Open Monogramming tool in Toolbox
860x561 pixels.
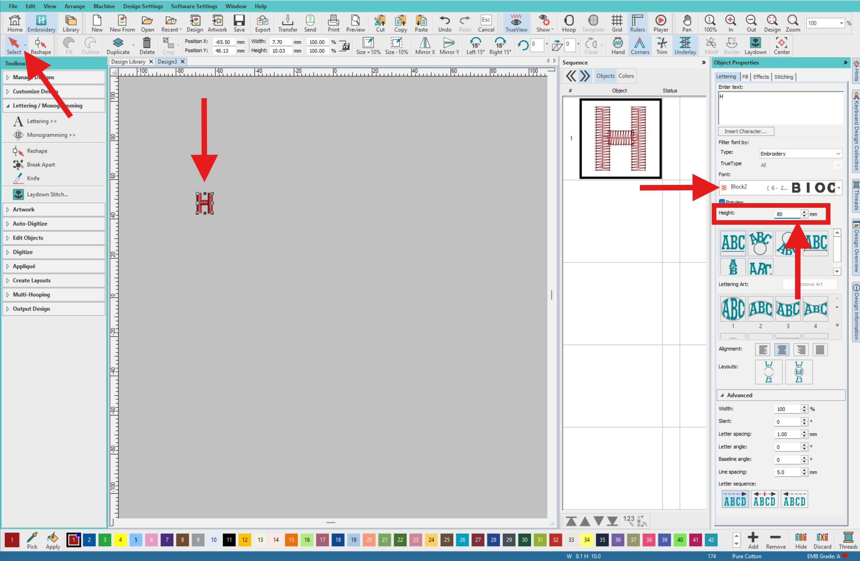point(44,135)
